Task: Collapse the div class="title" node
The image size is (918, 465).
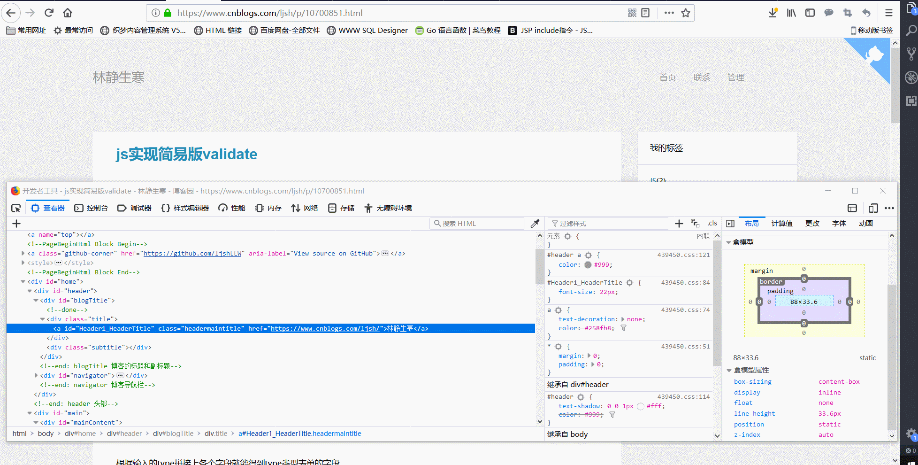Action: 42,319
